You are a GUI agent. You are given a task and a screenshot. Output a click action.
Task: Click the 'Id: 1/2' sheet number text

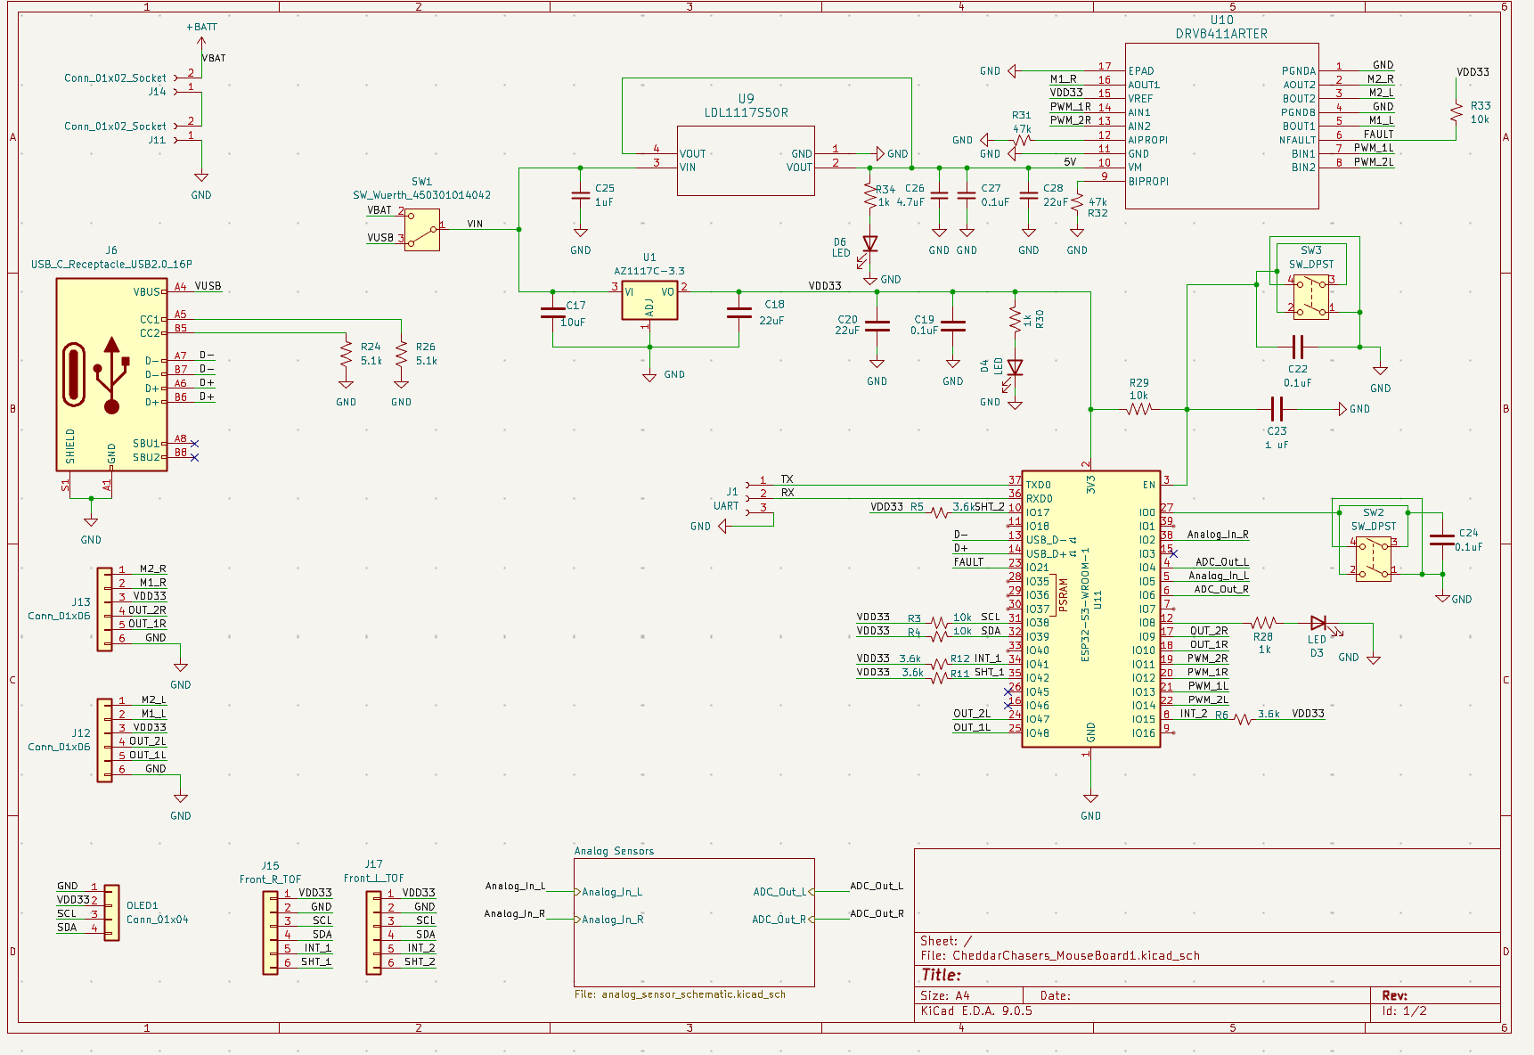click(1405, 1010)
